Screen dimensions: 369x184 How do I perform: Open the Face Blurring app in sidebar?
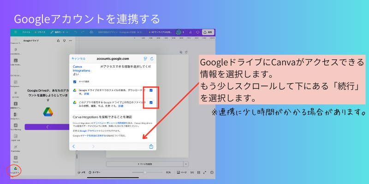tap(16, 126)
